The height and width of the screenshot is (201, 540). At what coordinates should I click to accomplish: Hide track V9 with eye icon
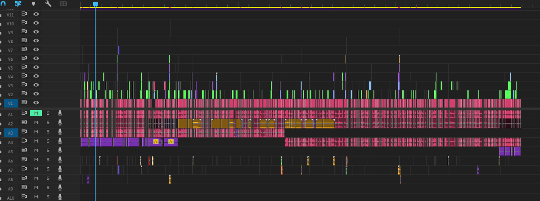coord(36,32)
